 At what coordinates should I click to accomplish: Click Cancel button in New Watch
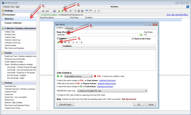(151, 105)
